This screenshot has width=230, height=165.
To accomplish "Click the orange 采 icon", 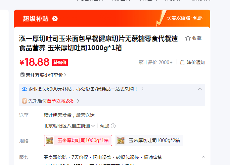I will pos(24,101).
